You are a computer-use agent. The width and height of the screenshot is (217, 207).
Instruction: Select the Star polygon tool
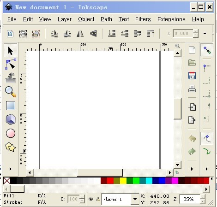(x=11, y=147)
